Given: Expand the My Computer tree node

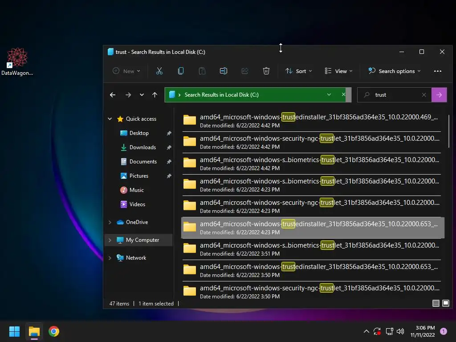Looking at the screenshot, I should (110, 240).
